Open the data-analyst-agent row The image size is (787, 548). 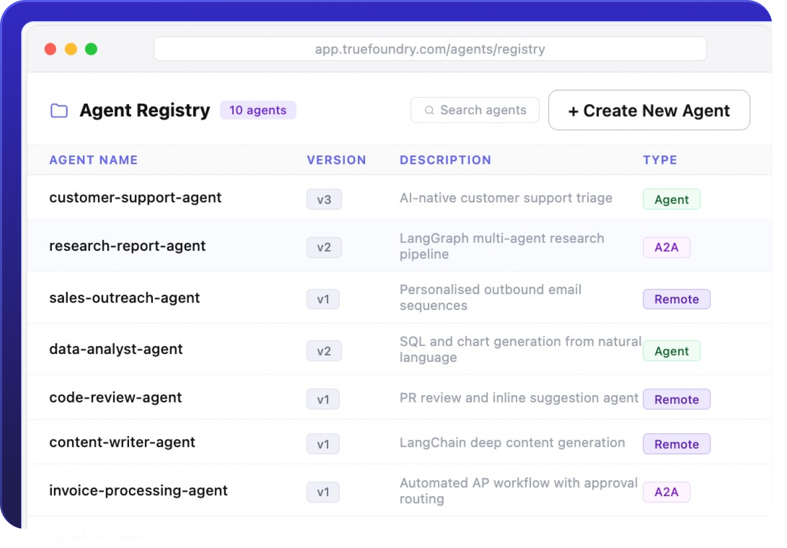click(x=399, y=349)
